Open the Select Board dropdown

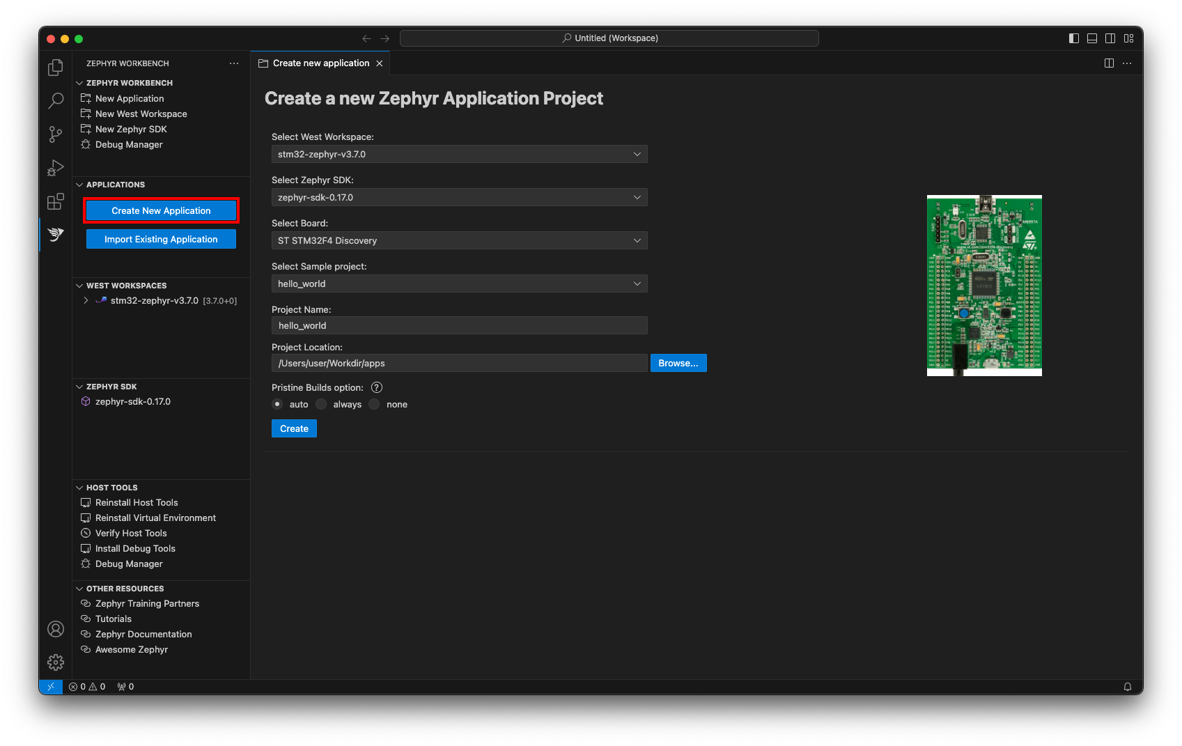coord(459,240)
